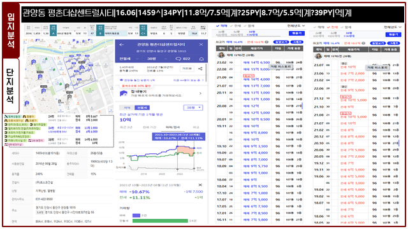Image resolution: width=408 pixels, height=229 pixels.
Task: Click the share icon beside the 거래량 button
Action: [200, 69]
